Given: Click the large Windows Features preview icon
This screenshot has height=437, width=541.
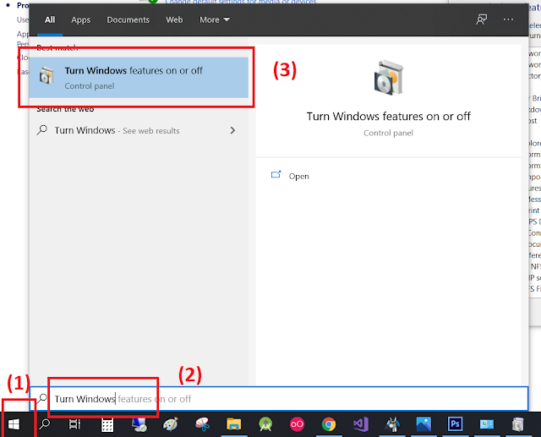Looking at the screenshot, I should 389,78.
